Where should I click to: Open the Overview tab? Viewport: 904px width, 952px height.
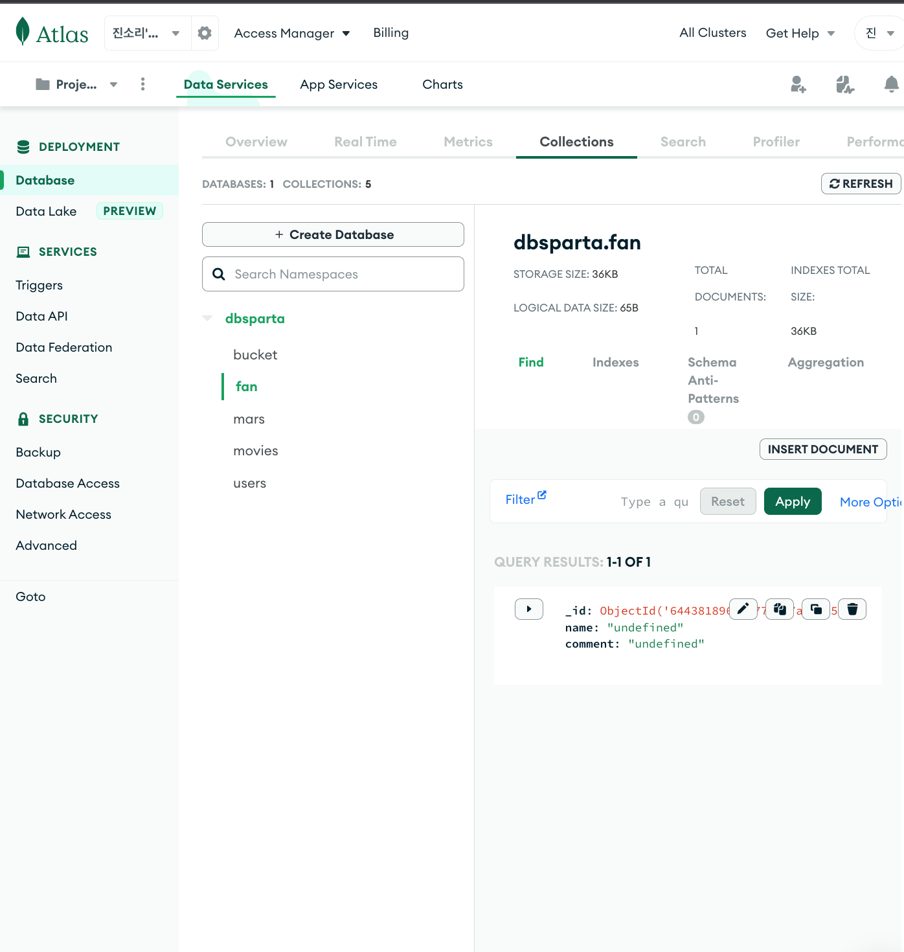(x=256, y=142)
